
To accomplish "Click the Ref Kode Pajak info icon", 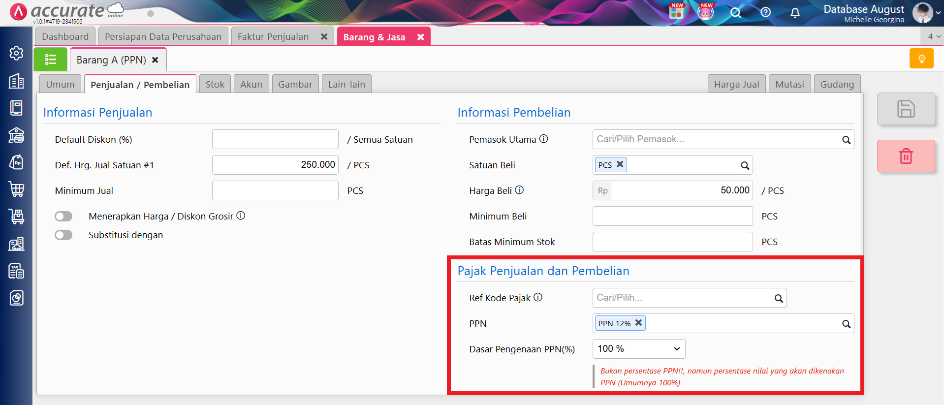I will point(538,297).
